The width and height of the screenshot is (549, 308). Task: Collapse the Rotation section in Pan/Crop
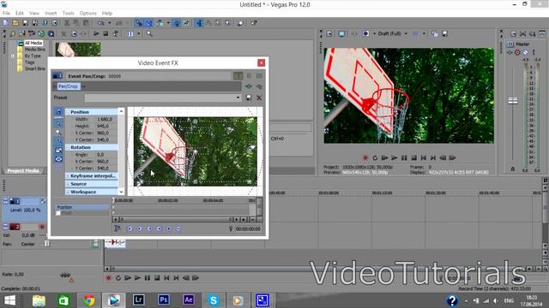[68, 147]
